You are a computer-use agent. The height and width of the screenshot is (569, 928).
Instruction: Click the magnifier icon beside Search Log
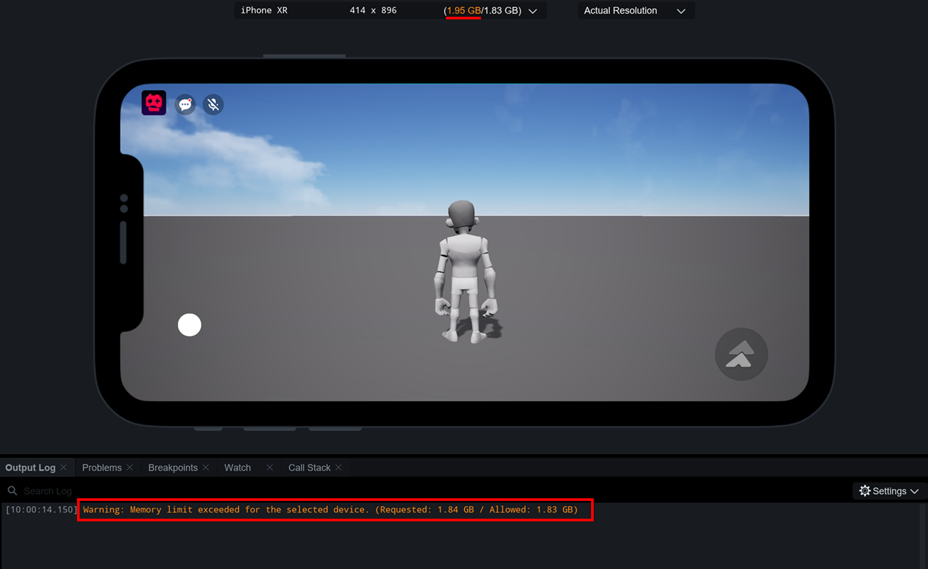pyautogui.click(x=12, y=491)
